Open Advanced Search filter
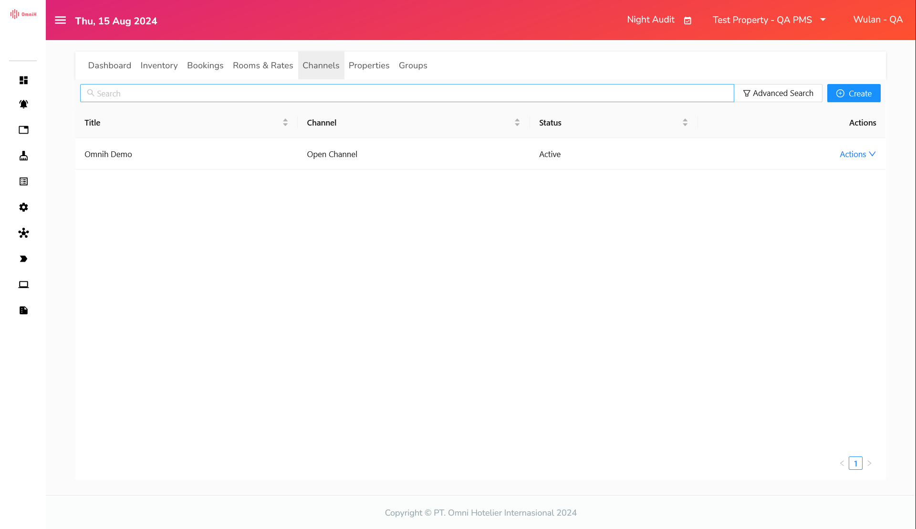Screen dimensions: 916x529 point(778,94)
